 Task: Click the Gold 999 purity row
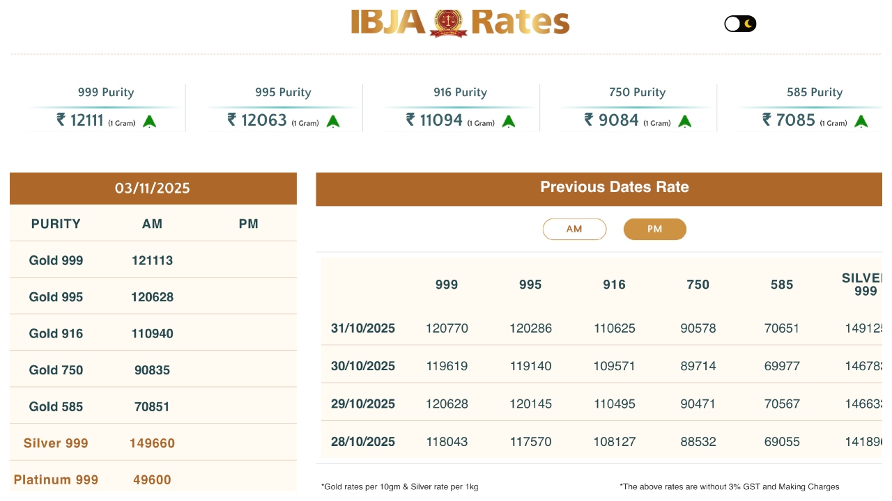[x=56, y=261]
